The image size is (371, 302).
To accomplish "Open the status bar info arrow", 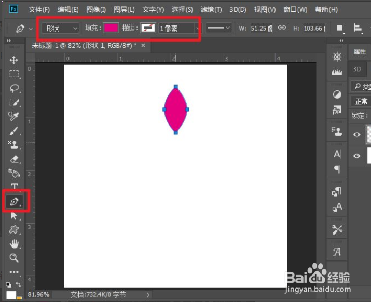I will 148,295.
